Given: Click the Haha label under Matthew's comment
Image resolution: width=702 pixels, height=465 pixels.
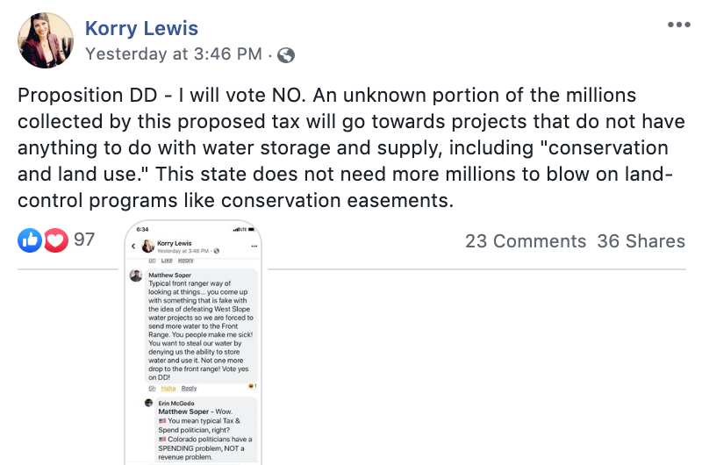Looking at the screenshot, I should coord(168,388).
